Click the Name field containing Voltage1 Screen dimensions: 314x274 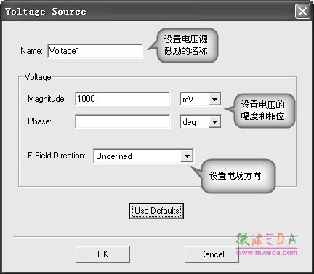(x=95, y=51)
